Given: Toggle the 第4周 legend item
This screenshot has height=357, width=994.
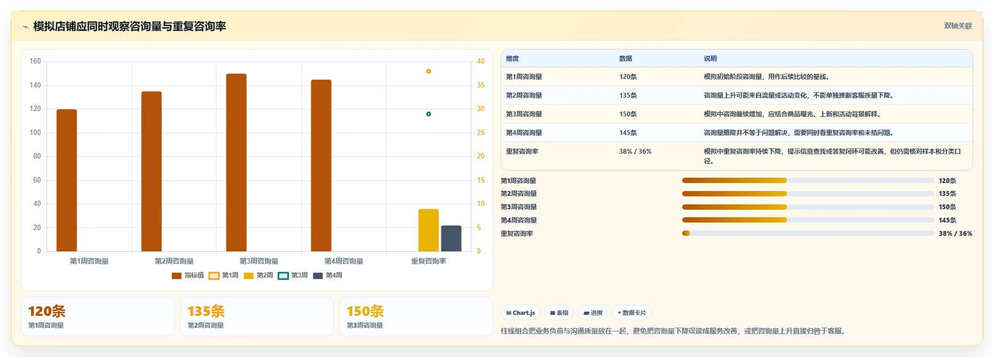Looking at the screenshot, I should [x=327, y=275].
